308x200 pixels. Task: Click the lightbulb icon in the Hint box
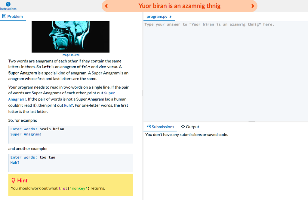13,180
